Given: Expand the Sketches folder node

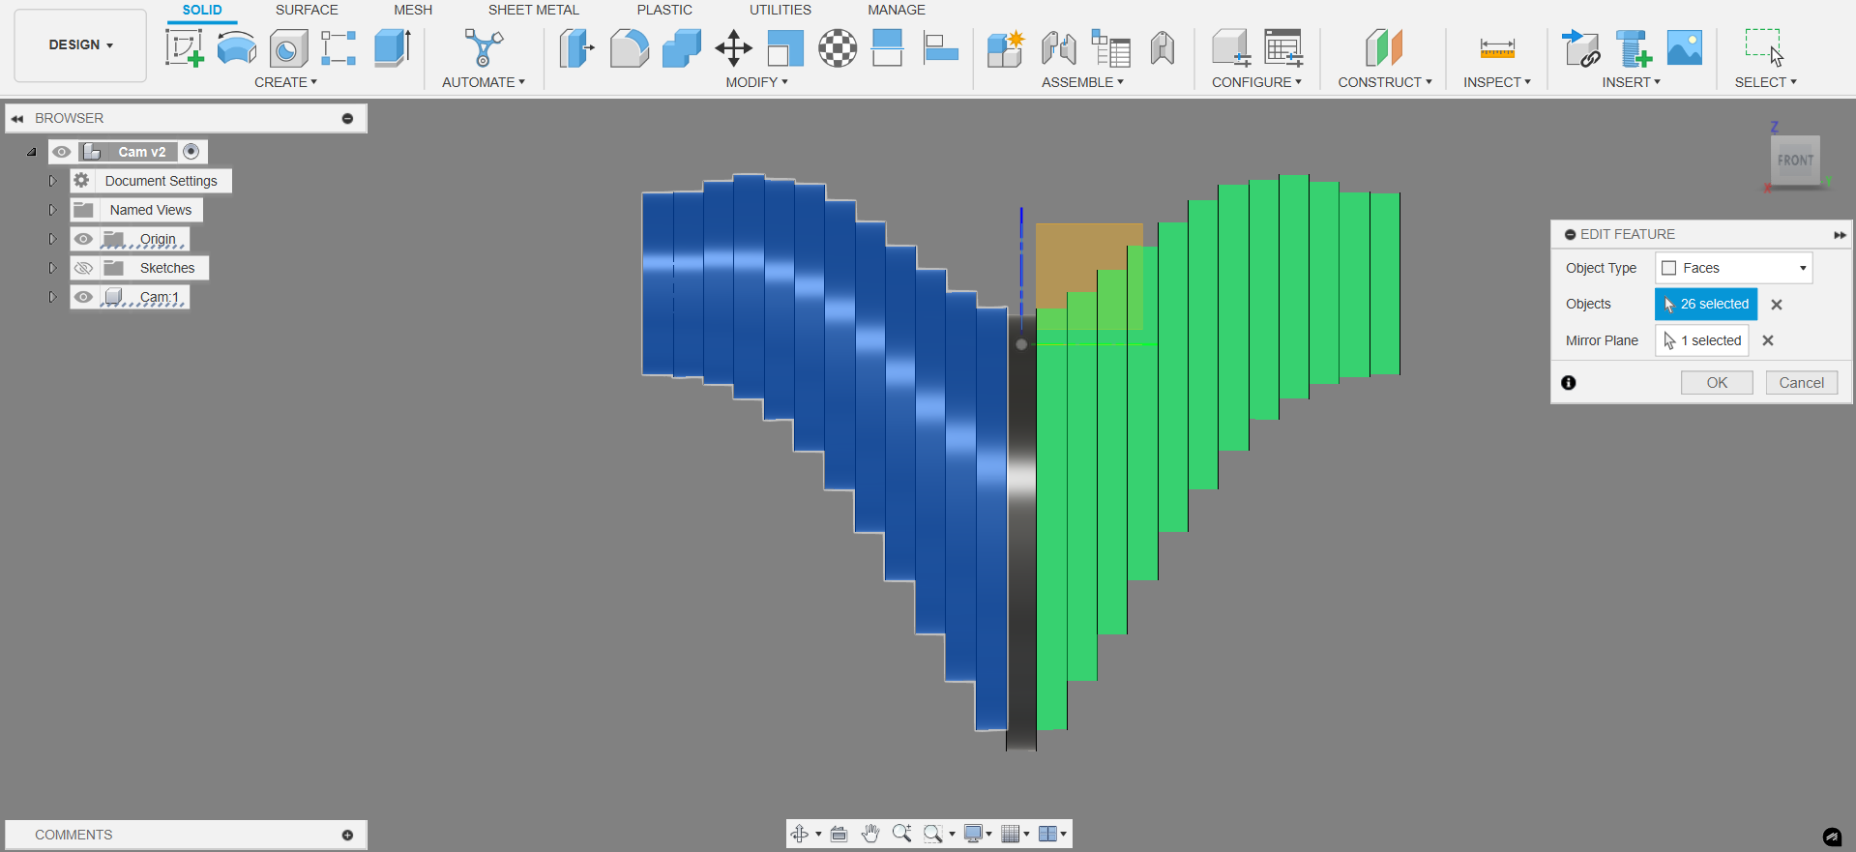Looking at the screenshot, I should click(53, 268).
